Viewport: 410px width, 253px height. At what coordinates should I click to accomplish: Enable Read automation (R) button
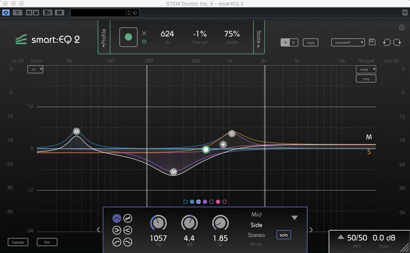[29, 13]
